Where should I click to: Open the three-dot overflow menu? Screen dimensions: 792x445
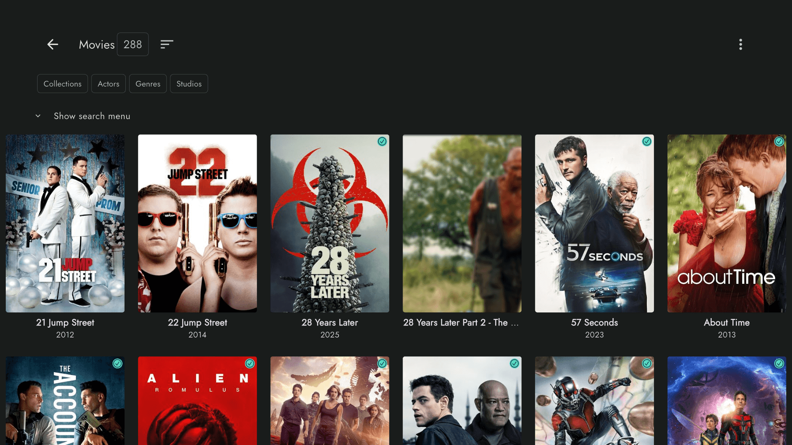tap(740, 44)
